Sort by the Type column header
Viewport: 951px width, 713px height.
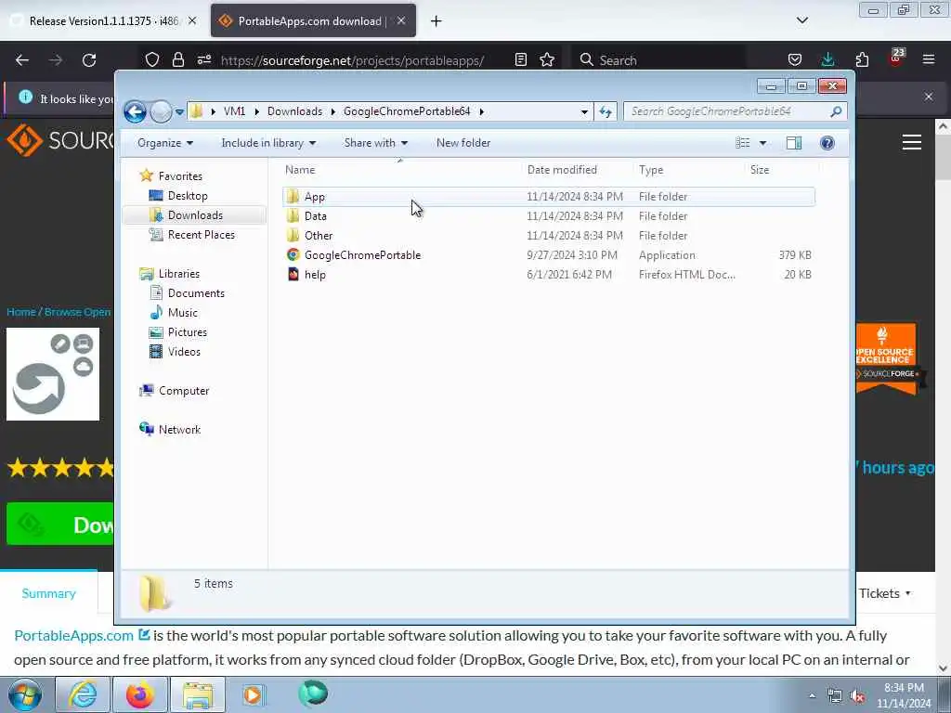(651, 171)
